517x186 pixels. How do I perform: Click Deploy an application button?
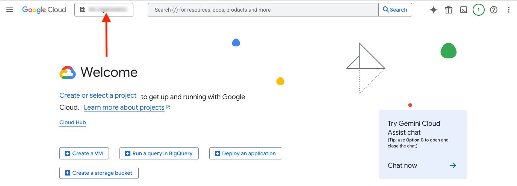click(245, 153)
